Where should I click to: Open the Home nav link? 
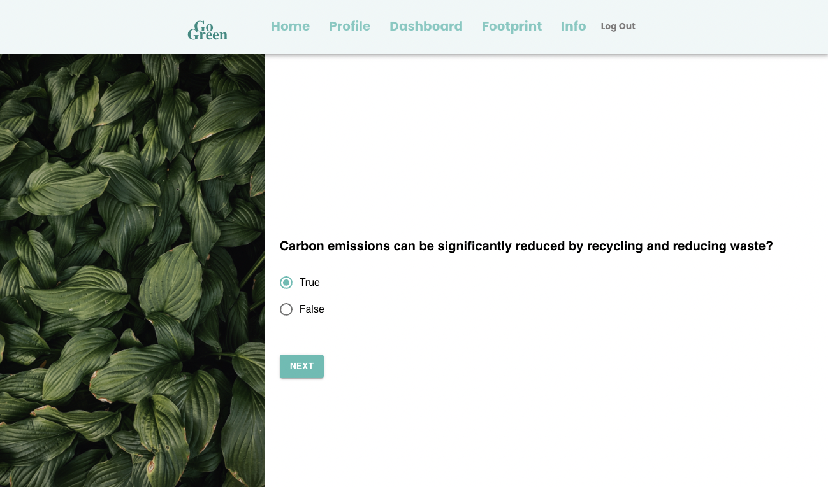pos(290,26)
